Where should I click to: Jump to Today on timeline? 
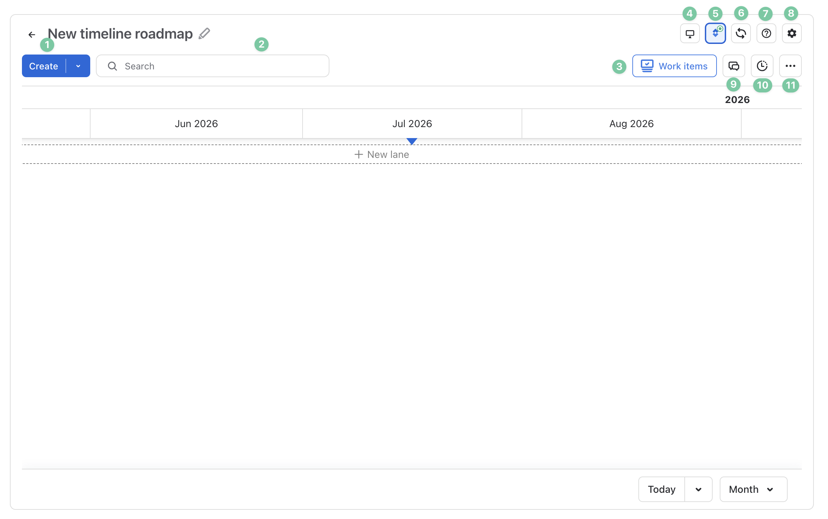pyautogui.click(x=661, y=489)
